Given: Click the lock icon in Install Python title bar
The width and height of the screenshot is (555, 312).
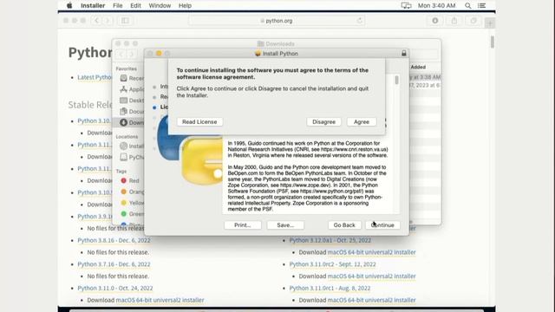Looking at the screenshot, I should pos(404,53).
